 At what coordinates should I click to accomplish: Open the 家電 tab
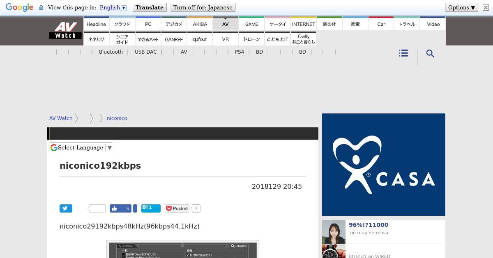pos(355,24)
